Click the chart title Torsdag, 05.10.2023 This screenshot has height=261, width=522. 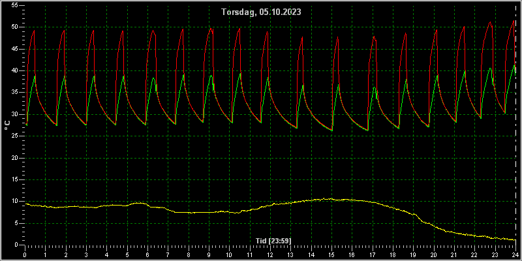(x=262, y=12)
